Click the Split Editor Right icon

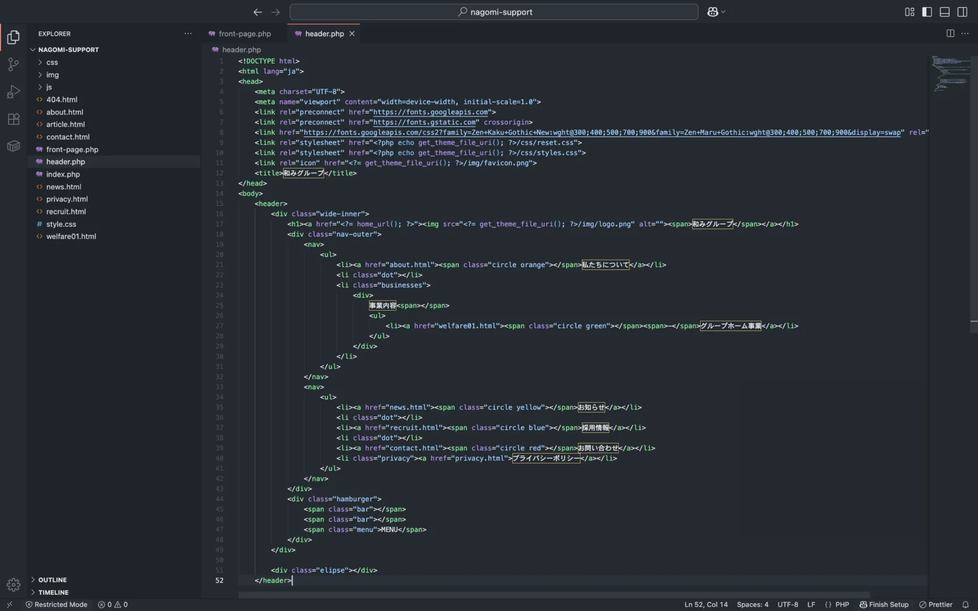(x=950, y=33)
